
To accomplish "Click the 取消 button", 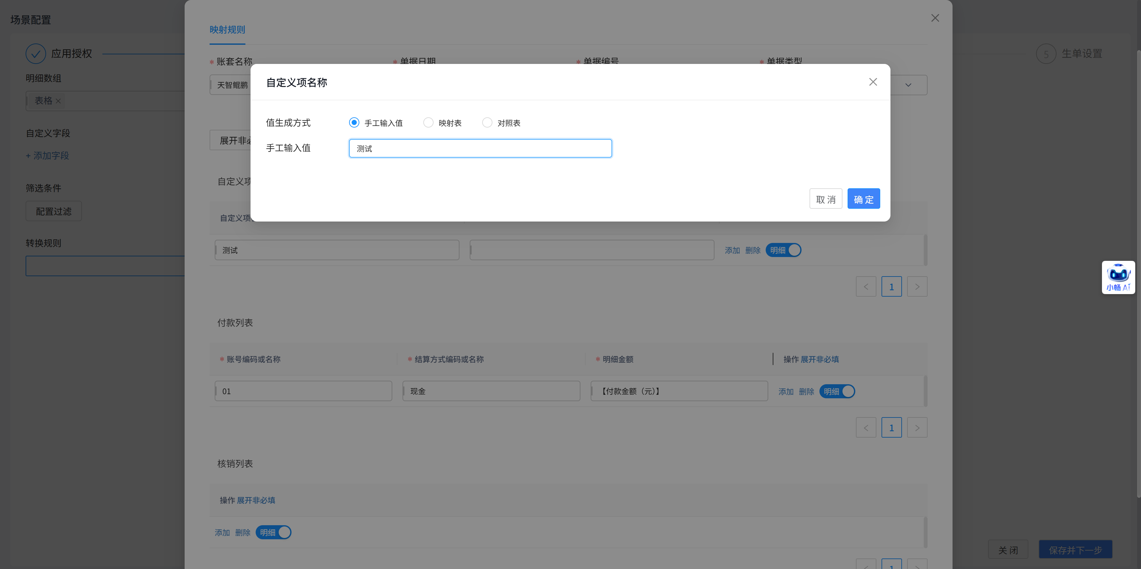I will 825,199.
